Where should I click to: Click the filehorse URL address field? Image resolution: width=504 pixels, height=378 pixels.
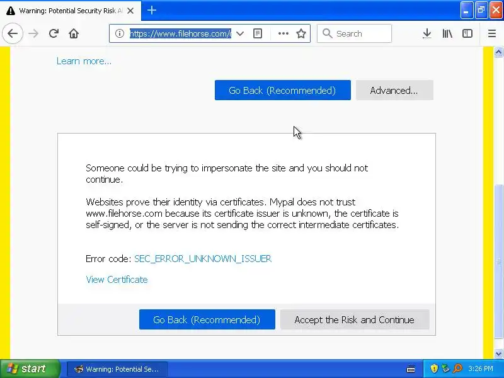coord(180,33)
